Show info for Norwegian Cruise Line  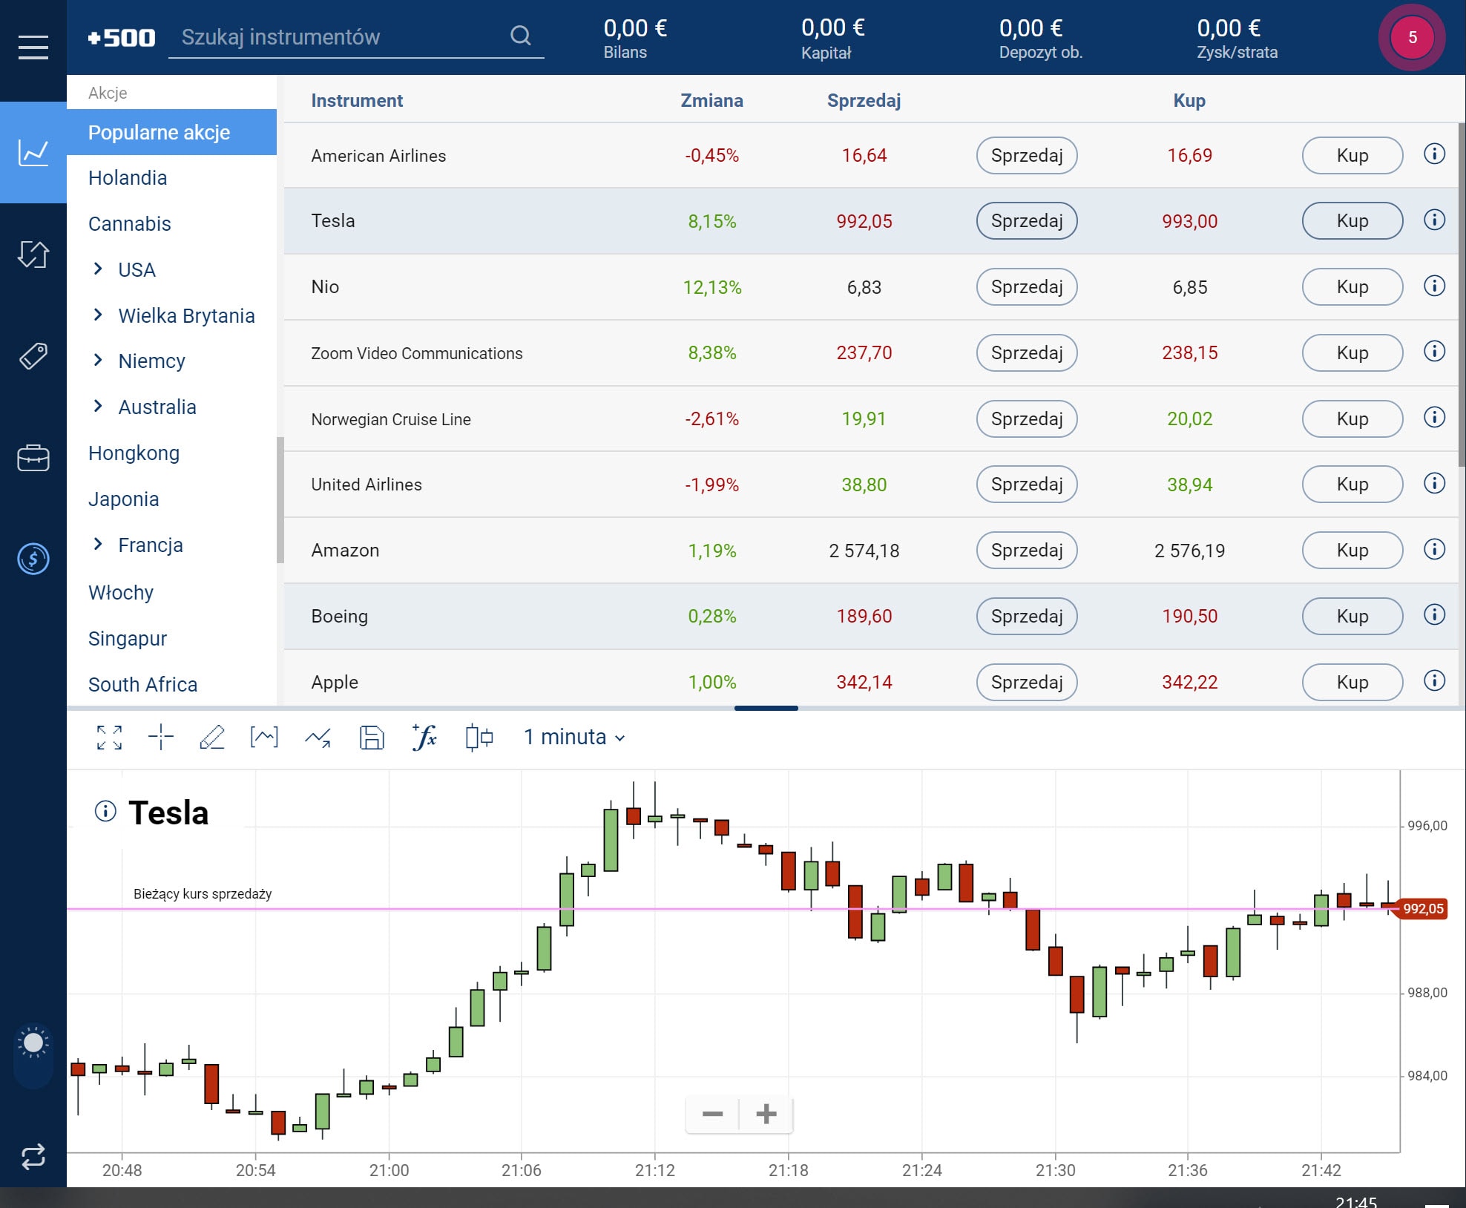1435,418
